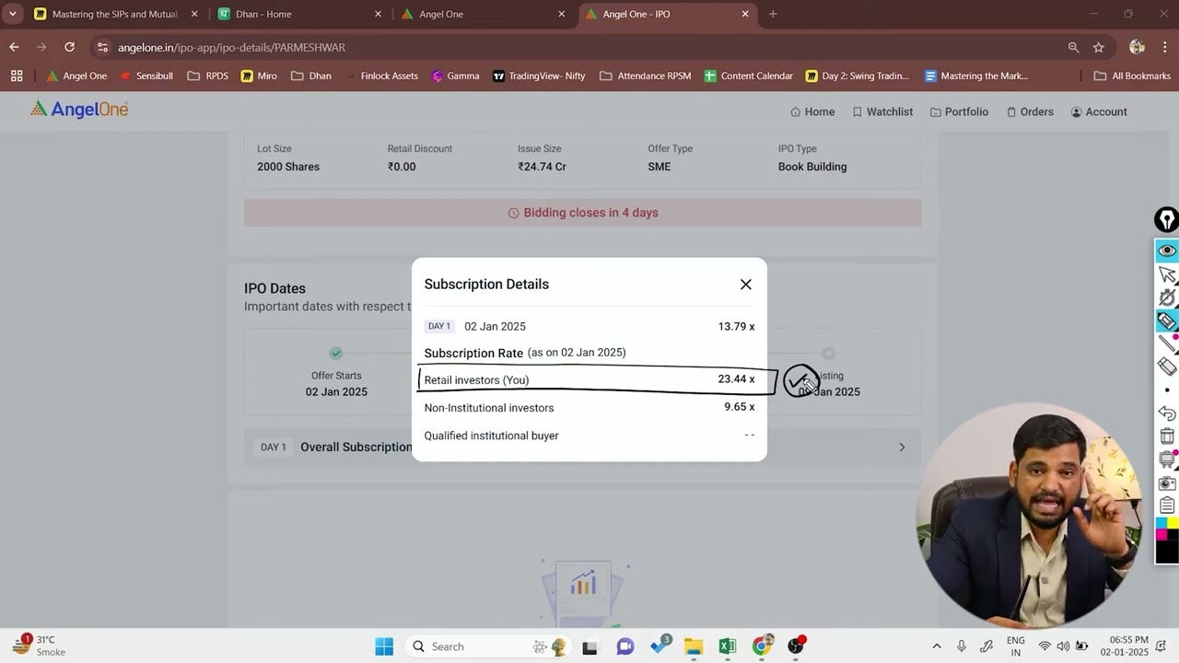Bookmark this page with the star icon
Image resolution: width=1179 pixels, height=663 pixels.
click(x=1099, y=47)
